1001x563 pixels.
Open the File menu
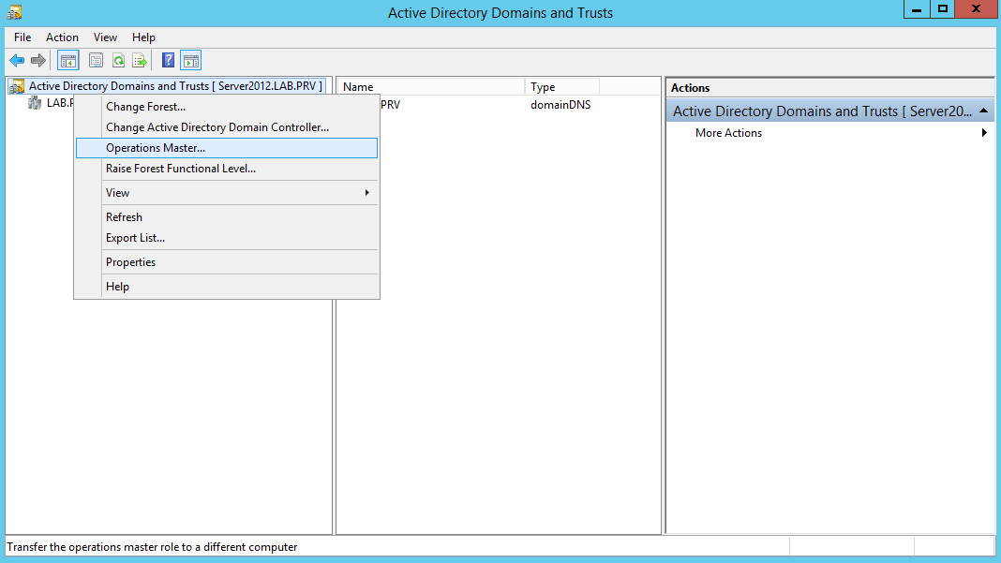[22, 37]
